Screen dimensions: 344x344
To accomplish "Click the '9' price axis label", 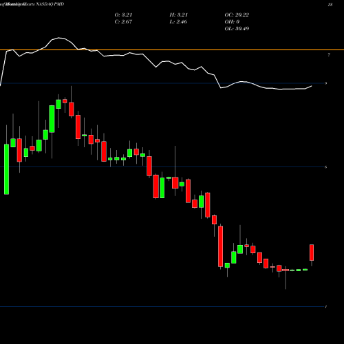I will click(x=326, y=83).
